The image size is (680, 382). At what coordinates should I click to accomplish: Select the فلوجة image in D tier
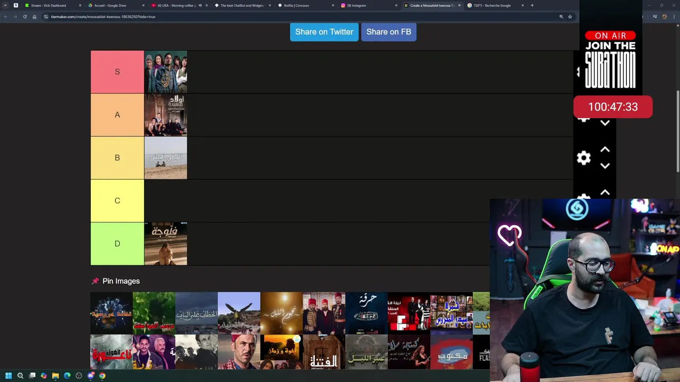[166, 244]
